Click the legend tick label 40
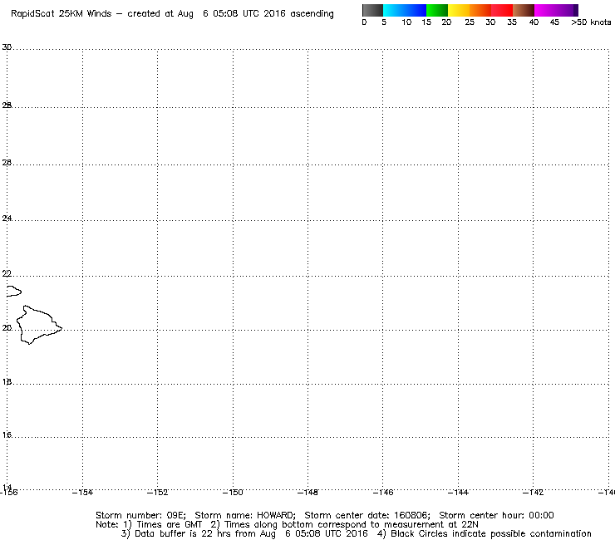 coord(534,22)
